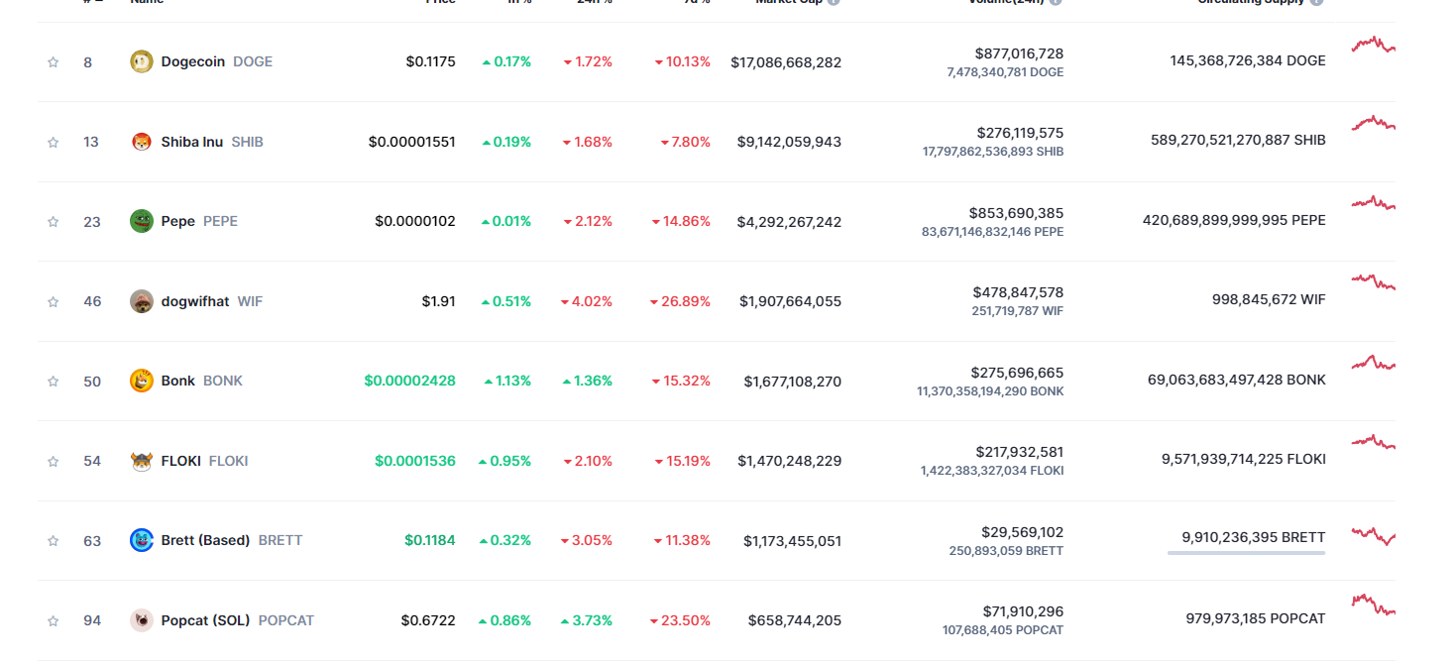Click the Popcat (SOL) logo icon
The image size is (1453, 662).
pos(142,620)
